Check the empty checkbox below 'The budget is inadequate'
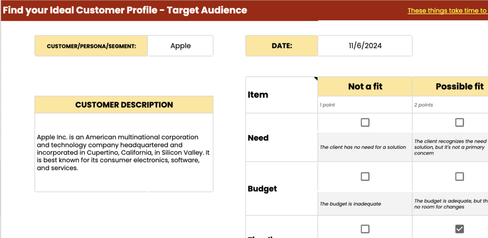 [365, 229]
